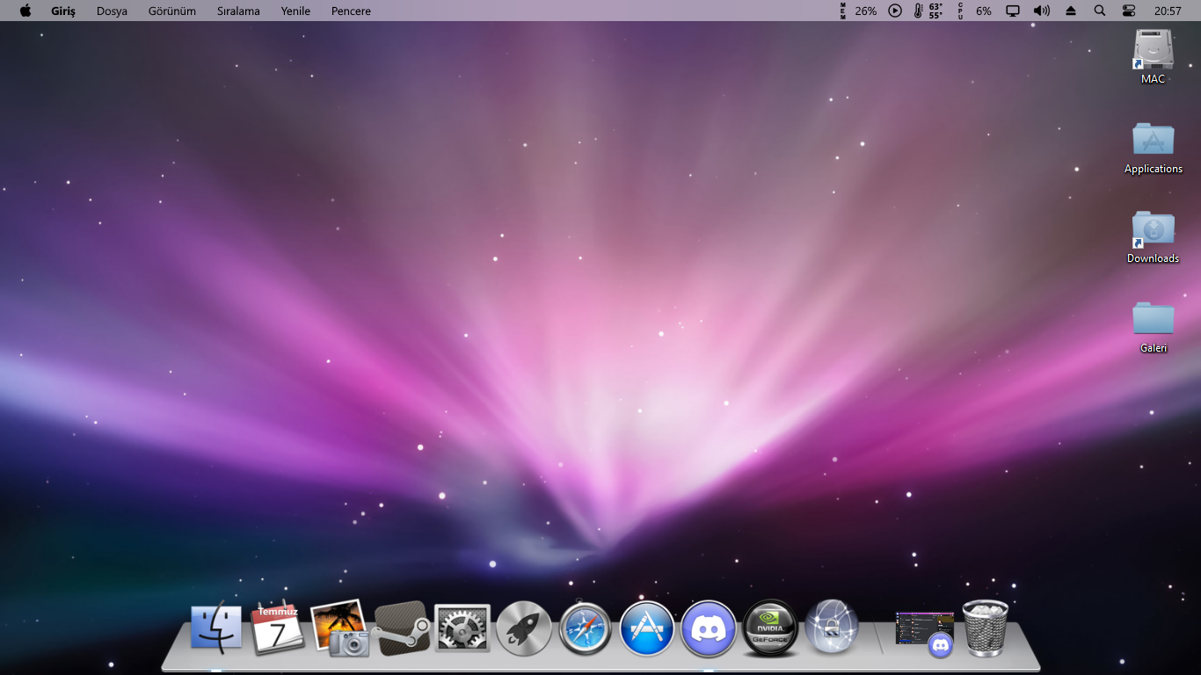Restore the minimized Discord window thumbnail
The height and width of the screenshot is (675, 1201).
coord(925,633)
